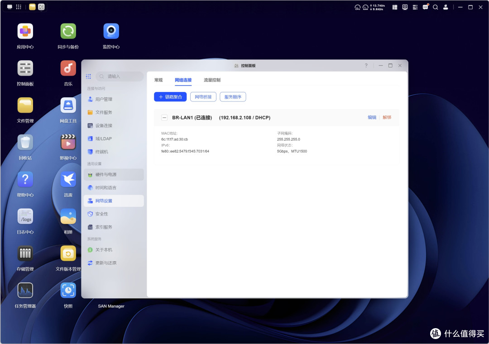Switch to the 流量控制 tab

tap(212, 80)
